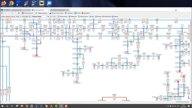Viewport: 192px width, 108px height.
Task: Open Google Chrome desktop shortcut
Action: tap(11, 4)
